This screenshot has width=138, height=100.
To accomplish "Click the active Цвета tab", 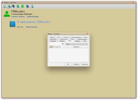I will [x=70, y=41].
